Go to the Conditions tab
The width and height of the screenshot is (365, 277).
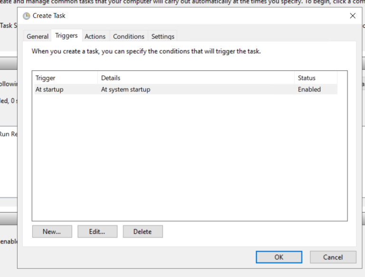coord(128,36)
